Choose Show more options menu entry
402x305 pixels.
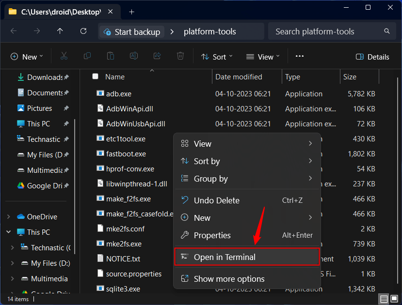[229, 279]
